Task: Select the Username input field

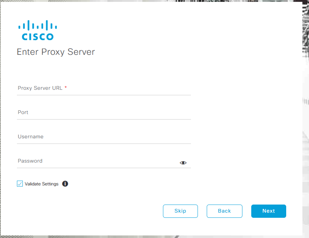Action: tap(104, 136)
